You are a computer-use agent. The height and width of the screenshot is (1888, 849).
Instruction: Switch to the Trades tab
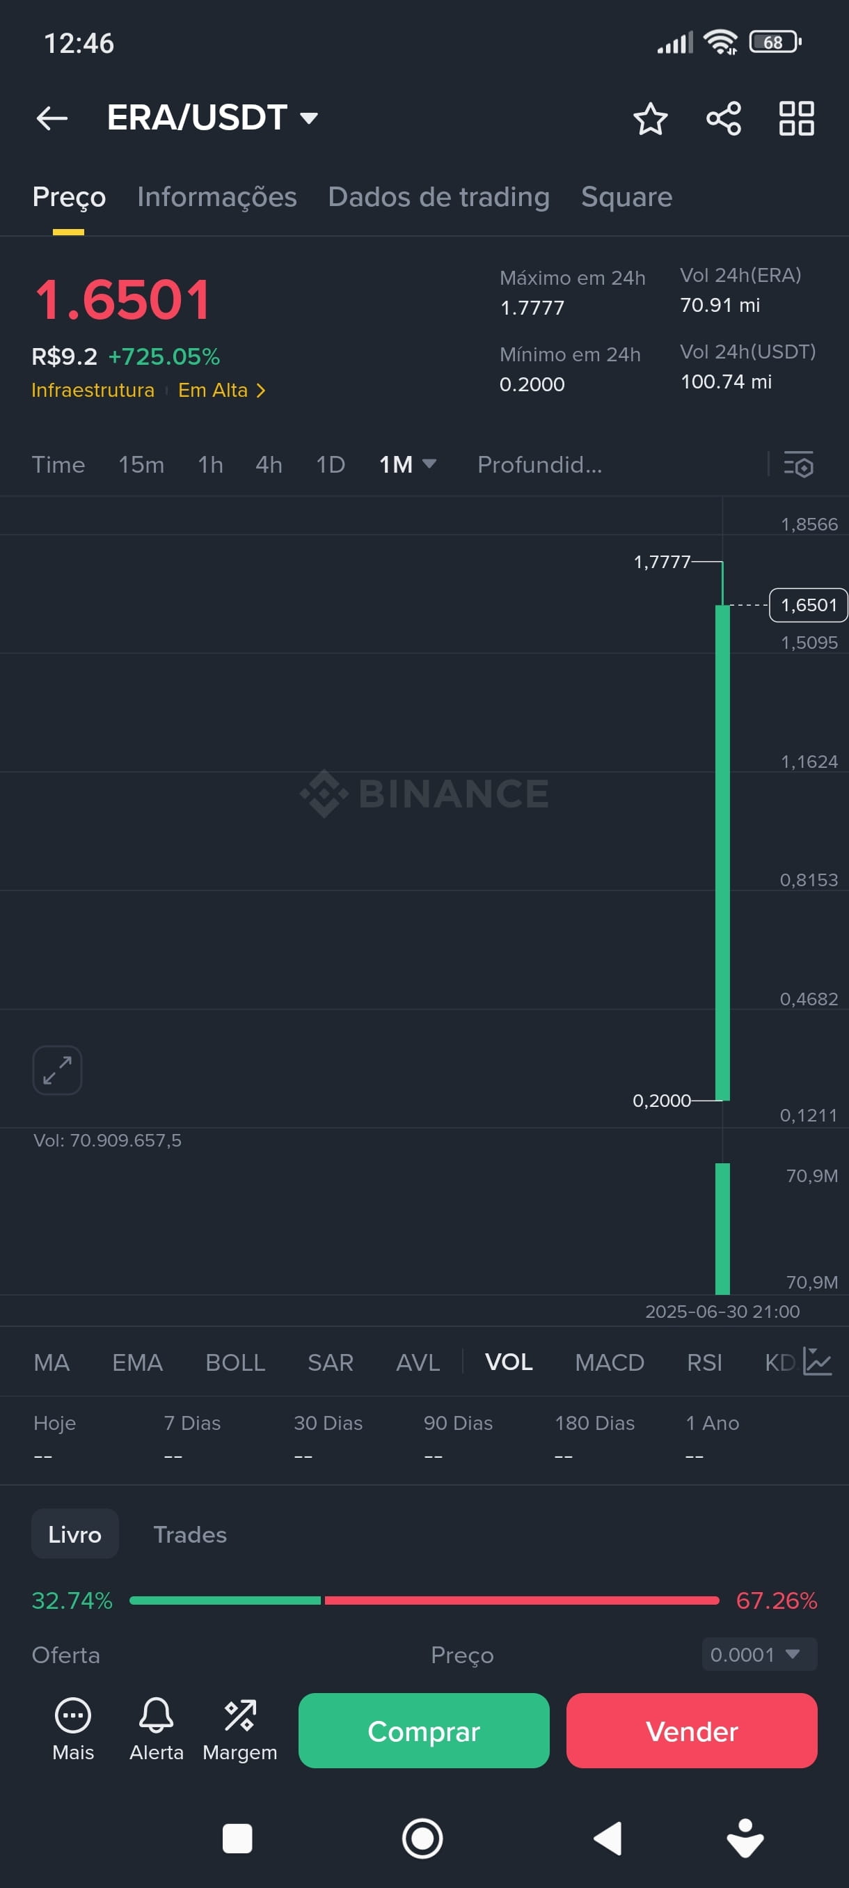tap(190, 1534)
